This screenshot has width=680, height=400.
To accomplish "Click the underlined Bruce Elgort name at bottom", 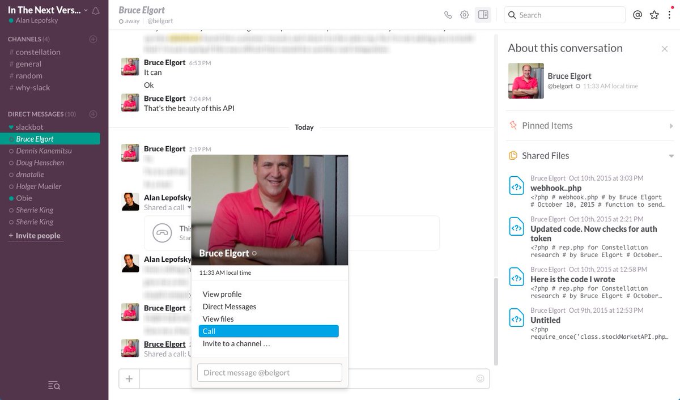I will tap(164, 344).
